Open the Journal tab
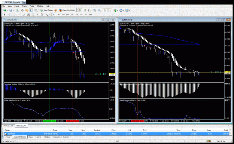The width and height of the screenshot is (234, 144). 66,137
